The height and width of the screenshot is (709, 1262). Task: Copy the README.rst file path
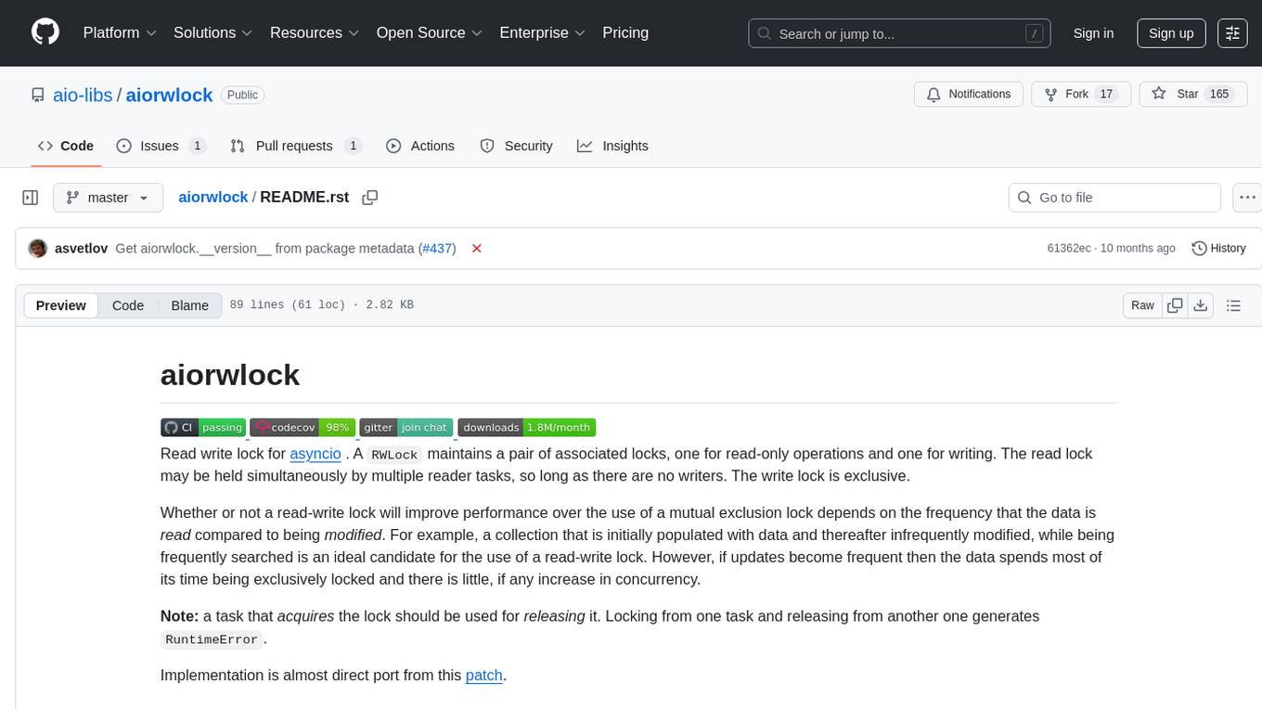tap(370, 198)
